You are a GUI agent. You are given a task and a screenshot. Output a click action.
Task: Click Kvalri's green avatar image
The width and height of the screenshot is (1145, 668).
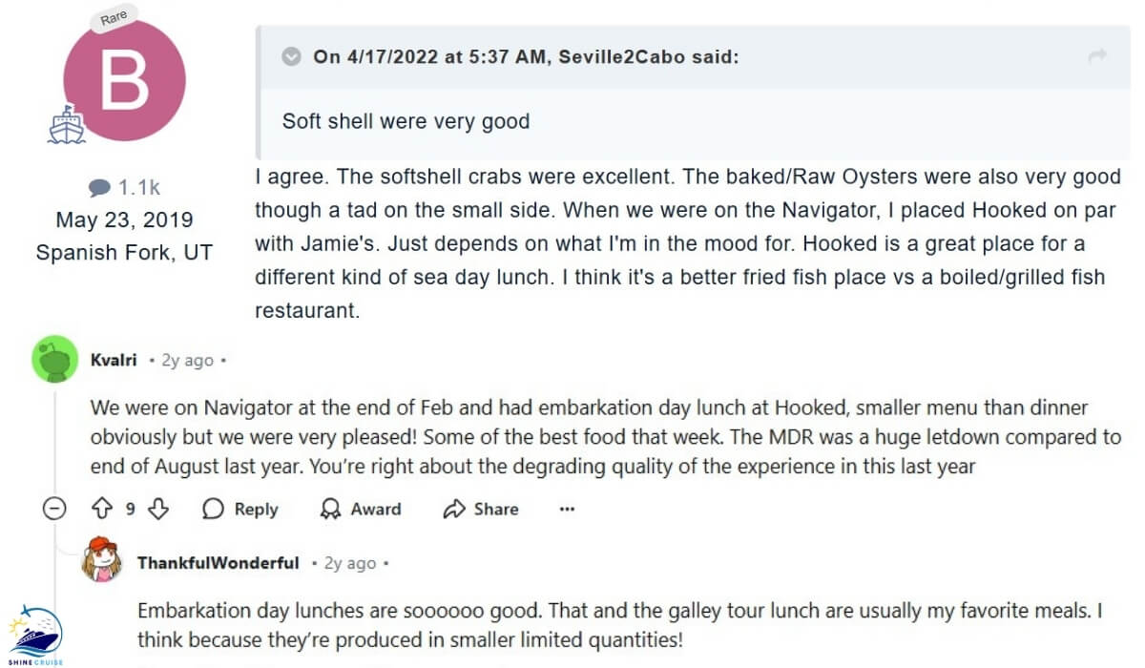(54, 359)
